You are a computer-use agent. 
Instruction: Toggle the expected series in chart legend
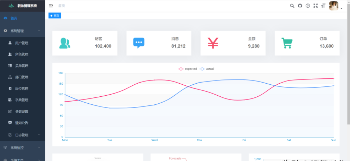point(187,69)
